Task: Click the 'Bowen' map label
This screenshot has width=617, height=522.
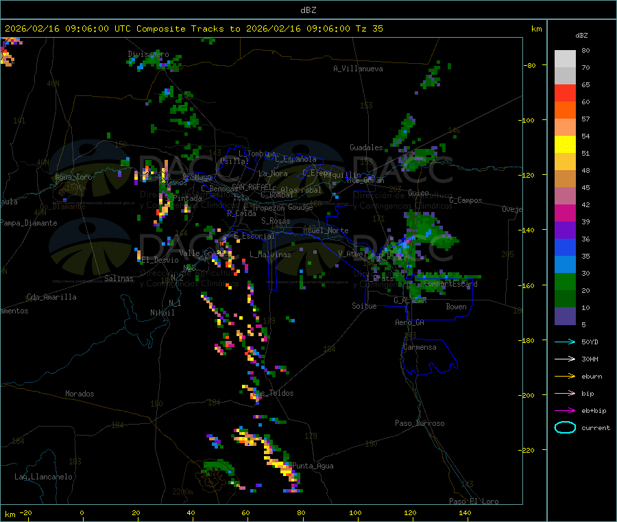Action: tap(457, 307)
